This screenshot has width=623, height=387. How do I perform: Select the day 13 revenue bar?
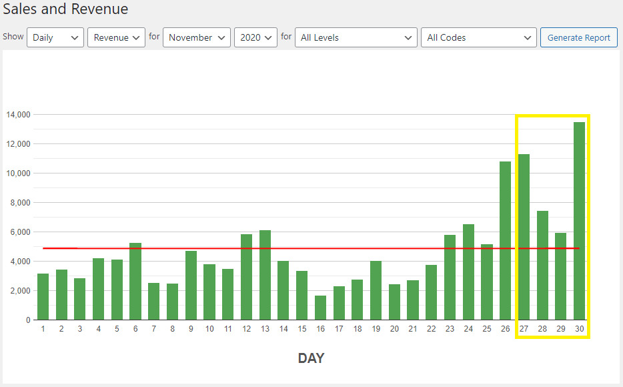click(x=265, y=275)
